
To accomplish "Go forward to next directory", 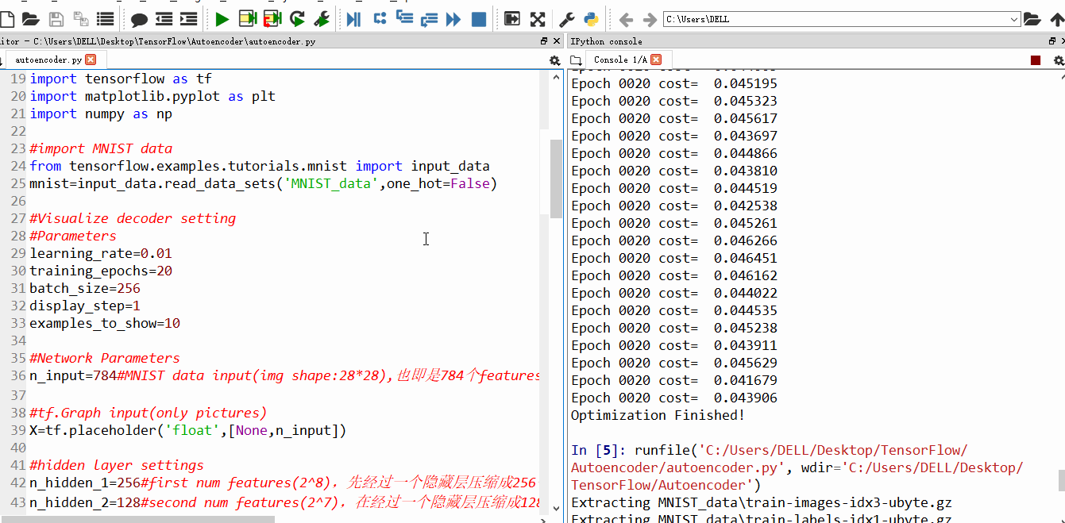I will point(650,19).
